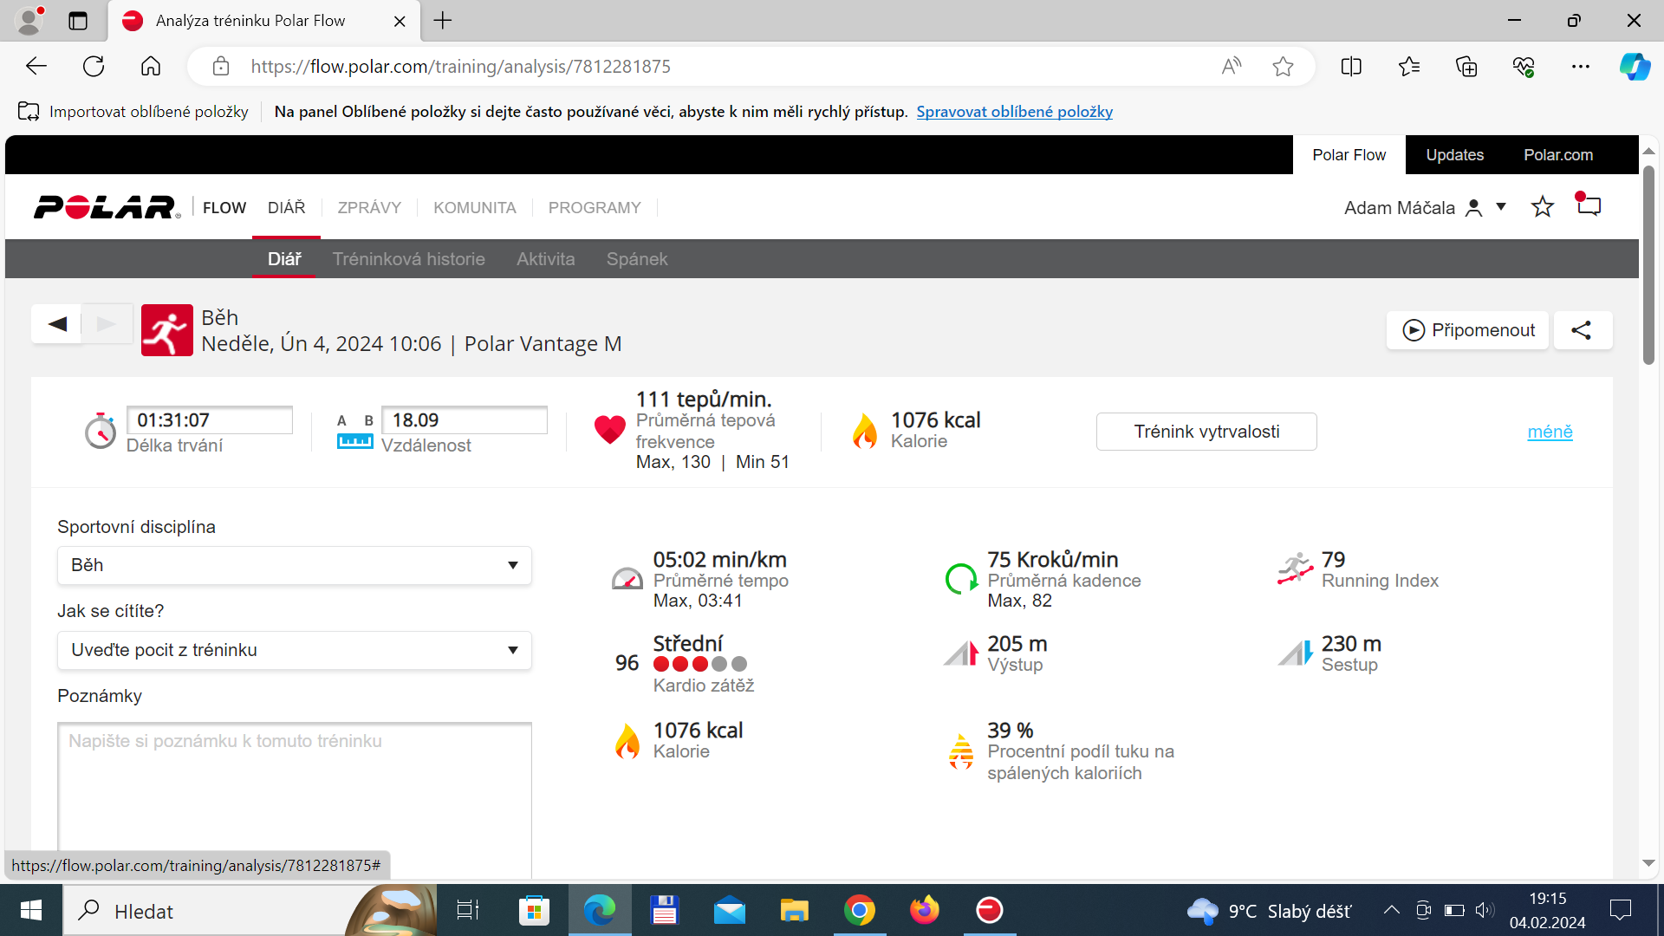Click the méně link
This screenshot has width=1664, height=936.
(x=1550, y=432)
